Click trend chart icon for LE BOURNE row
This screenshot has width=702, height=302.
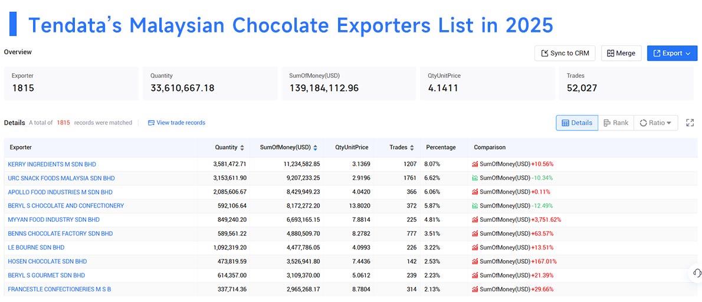coord(475,247)
